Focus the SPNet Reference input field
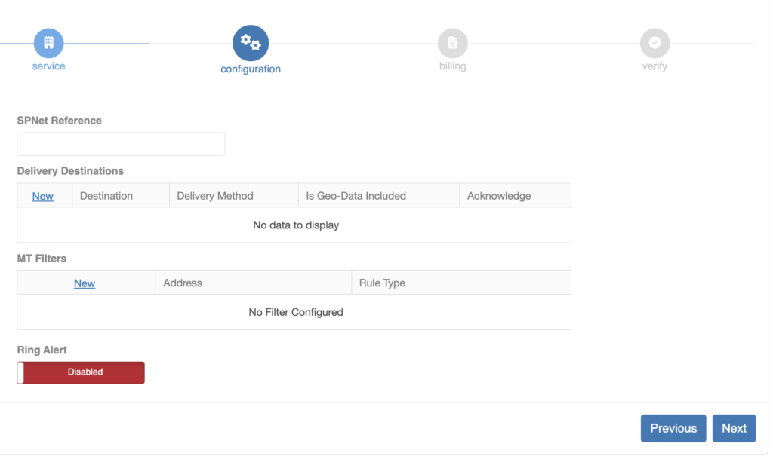Image resolution: width=773 pixels, height=459 pixels. tap(121, 144)
